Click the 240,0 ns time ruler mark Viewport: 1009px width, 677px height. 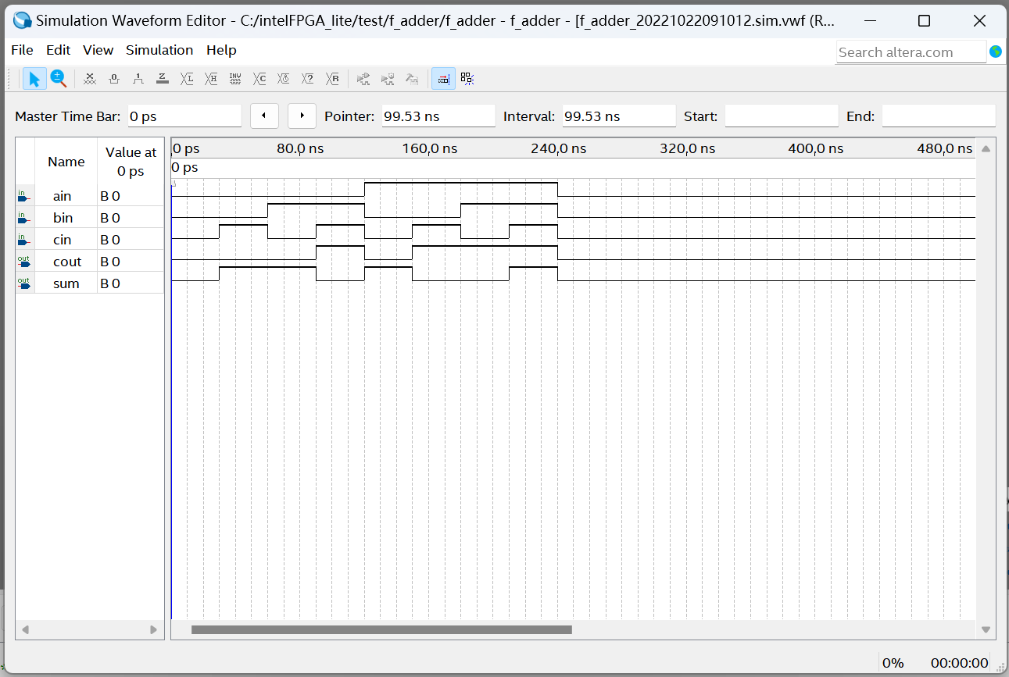[x=558, y=148]
